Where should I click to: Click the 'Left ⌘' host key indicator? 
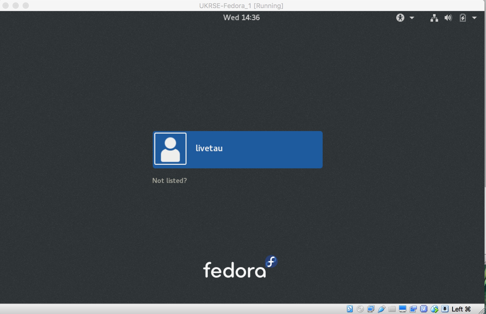click(461, 309)
